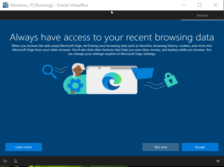
Task: Switch to the Services tab
Action: (202, 16)
